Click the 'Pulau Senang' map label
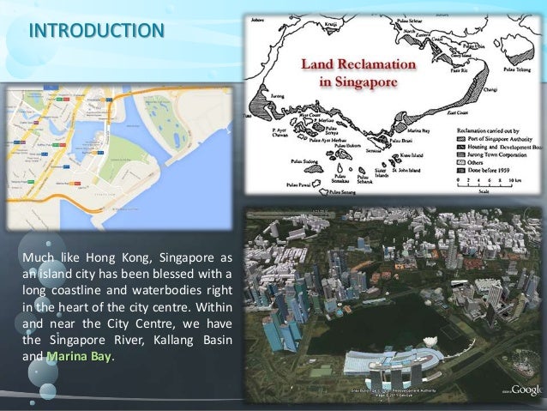This screenshot has width=547, height=411. click(x=343, y=192)
